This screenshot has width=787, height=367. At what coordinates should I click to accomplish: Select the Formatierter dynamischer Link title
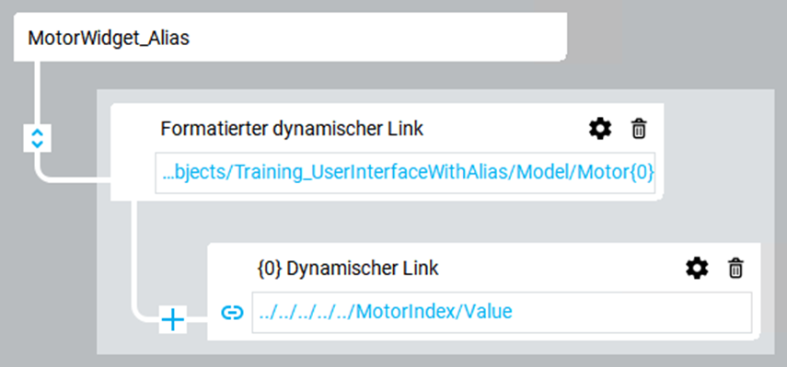(x=292, y=129)
